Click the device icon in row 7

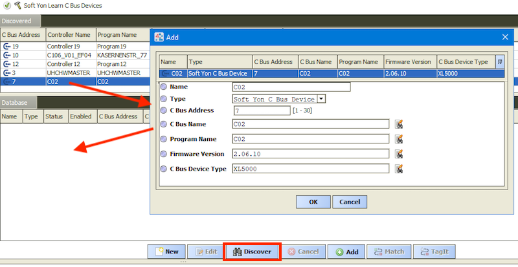click(x=6, y=81)
